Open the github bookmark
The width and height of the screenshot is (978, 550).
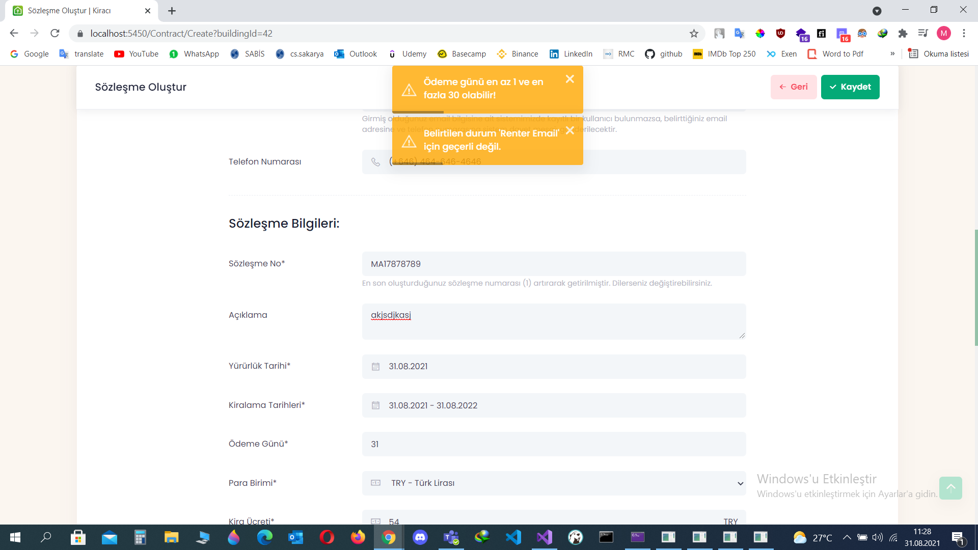click(664, 54)
